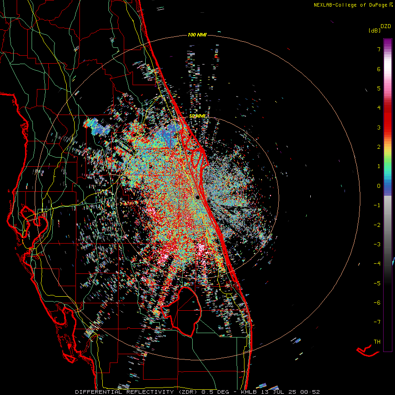395x395 pixels.
Task: Click the [dB] unit label
Action: point(374,30)
